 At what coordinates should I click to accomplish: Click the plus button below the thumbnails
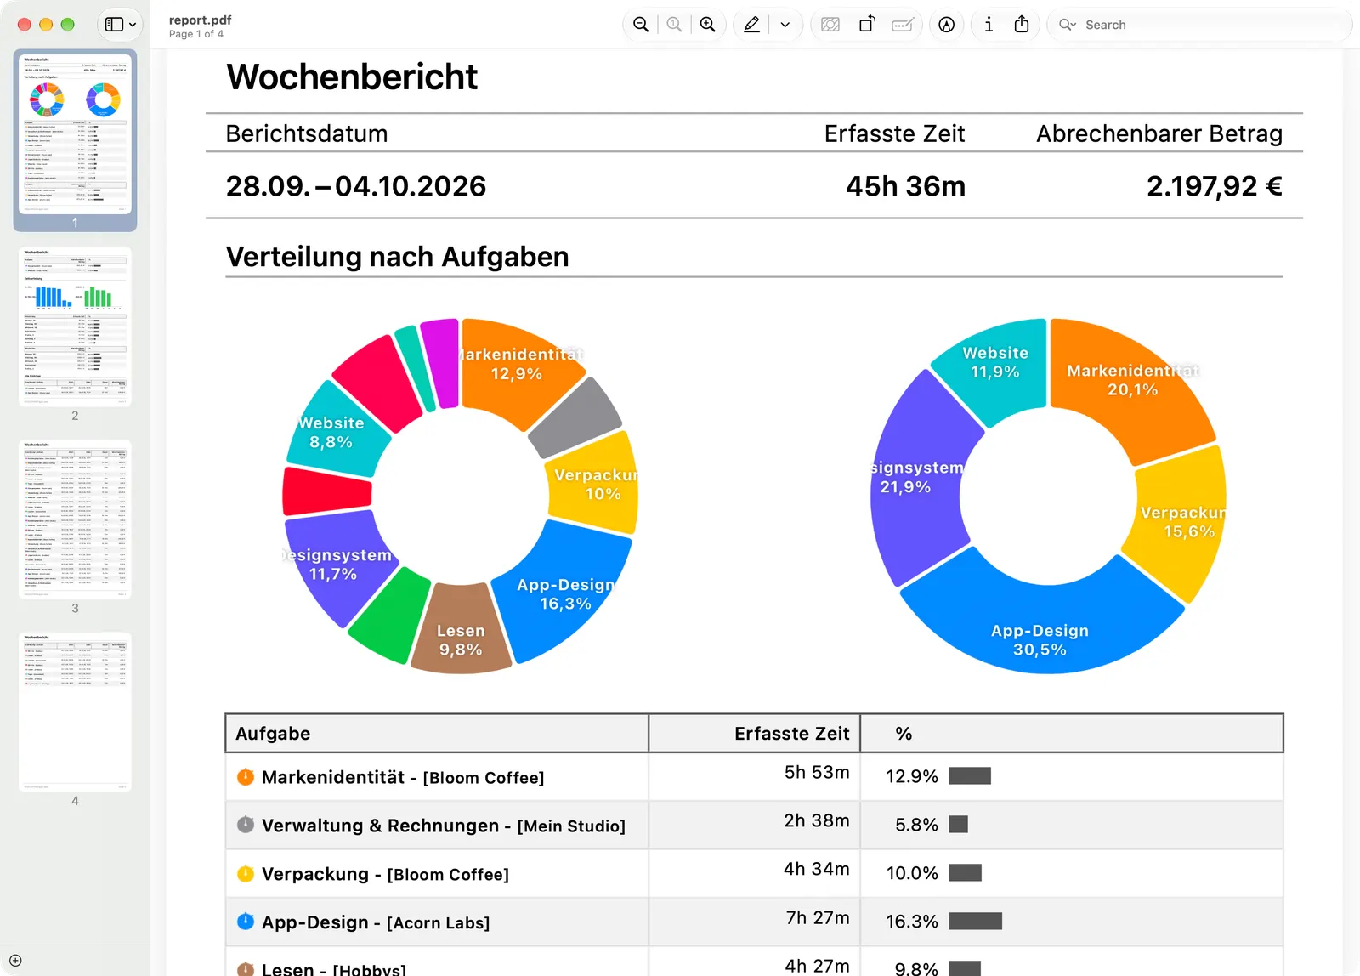pyautogui.click(x=15, y=961)
